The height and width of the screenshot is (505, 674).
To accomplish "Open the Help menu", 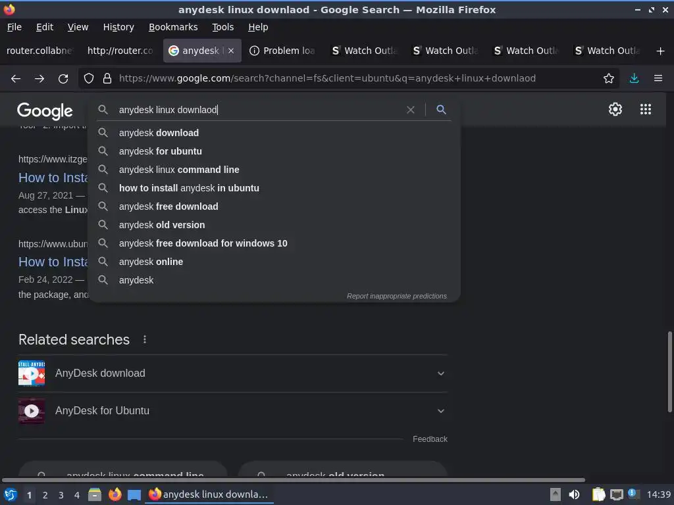I will [258, 27].
